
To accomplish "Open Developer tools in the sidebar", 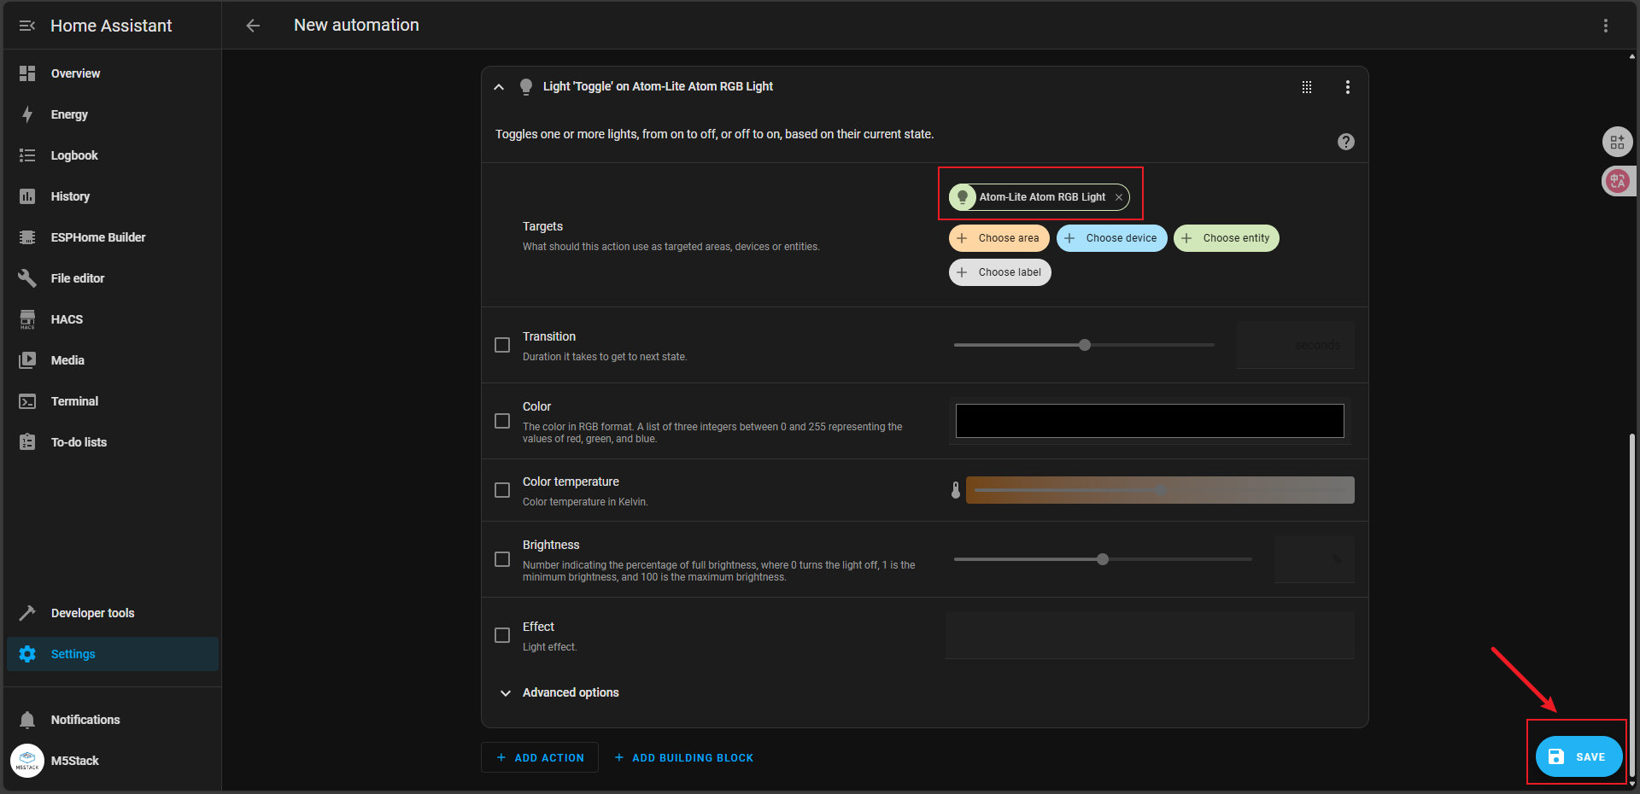I will click(113, 613).
